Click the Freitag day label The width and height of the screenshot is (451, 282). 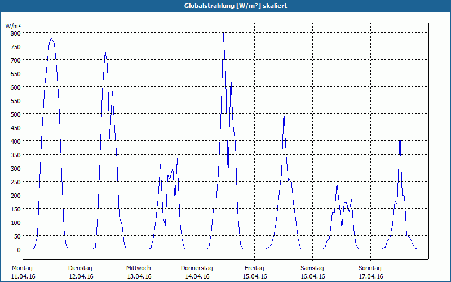[x=254, y=268]
